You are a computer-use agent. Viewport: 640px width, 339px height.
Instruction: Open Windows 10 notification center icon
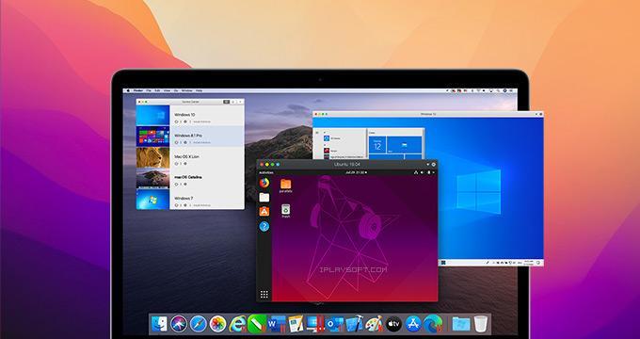pos(538,262)
